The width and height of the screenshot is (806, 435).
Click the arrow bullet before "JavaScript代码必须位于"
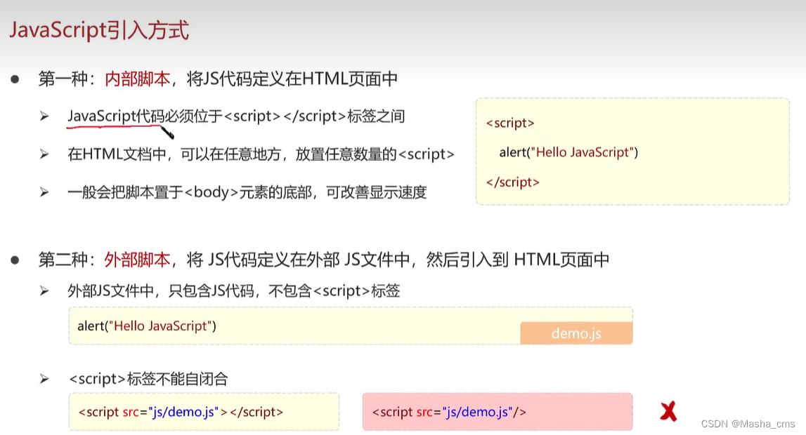45,116
